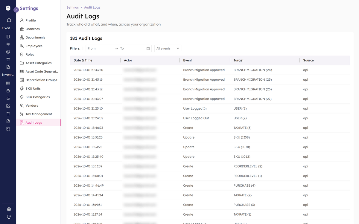The width and height of the screenshot is (359, 224).
Task: Open settings via the gear icon
Action: click(9, 209)
